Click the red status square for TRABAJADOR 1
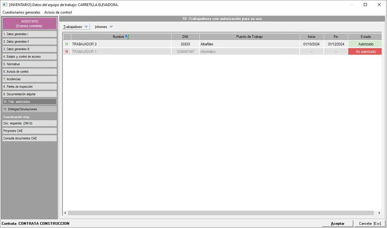Image resolution: width=387 pixels, height=228 pixels. tap(67, 51)
